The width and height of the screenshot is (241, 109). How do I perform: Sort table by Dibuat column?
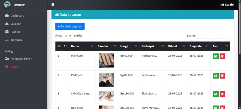tap(177, 46)
